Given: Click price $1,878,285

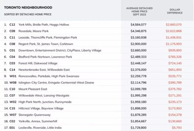Looking at the screenshot, I should [x=138, y=115].
